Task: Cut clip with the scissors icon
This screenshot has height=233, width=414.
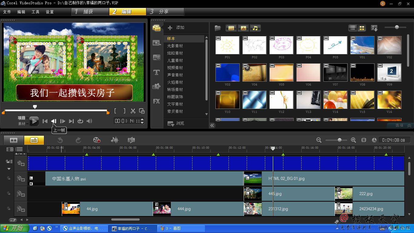Action: tap(133, 111)
